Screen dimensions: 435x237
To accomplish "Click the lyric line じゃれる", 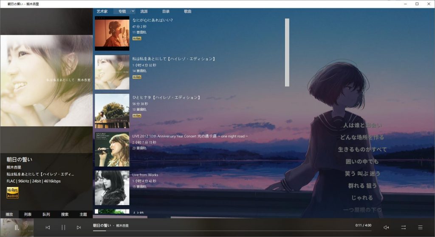I will (362, 198).
